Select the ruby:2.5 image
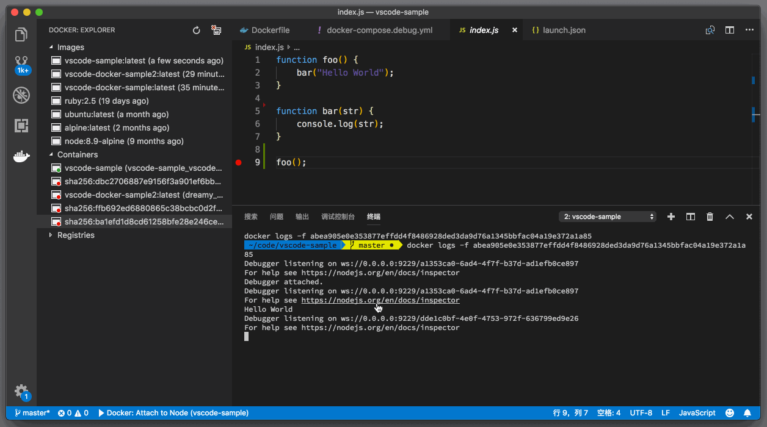The image size is (767, 427). (x=106, y=101)
